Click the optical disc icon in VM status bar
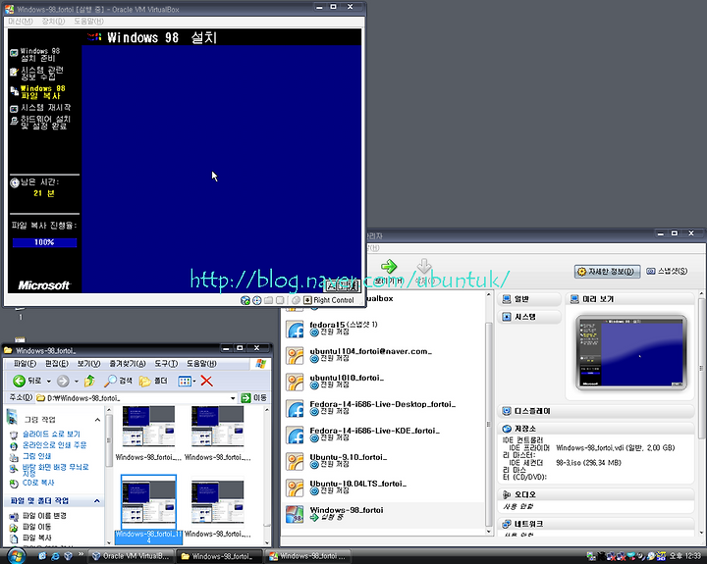The width and height of the screenshot is (707, 564). pos(257,300)
